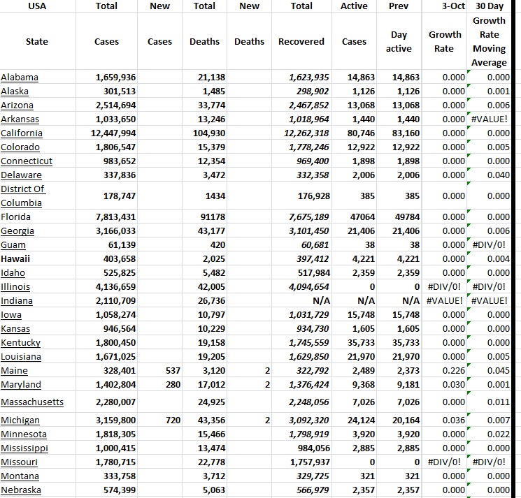Select the Florida state cell

[38, 217]
